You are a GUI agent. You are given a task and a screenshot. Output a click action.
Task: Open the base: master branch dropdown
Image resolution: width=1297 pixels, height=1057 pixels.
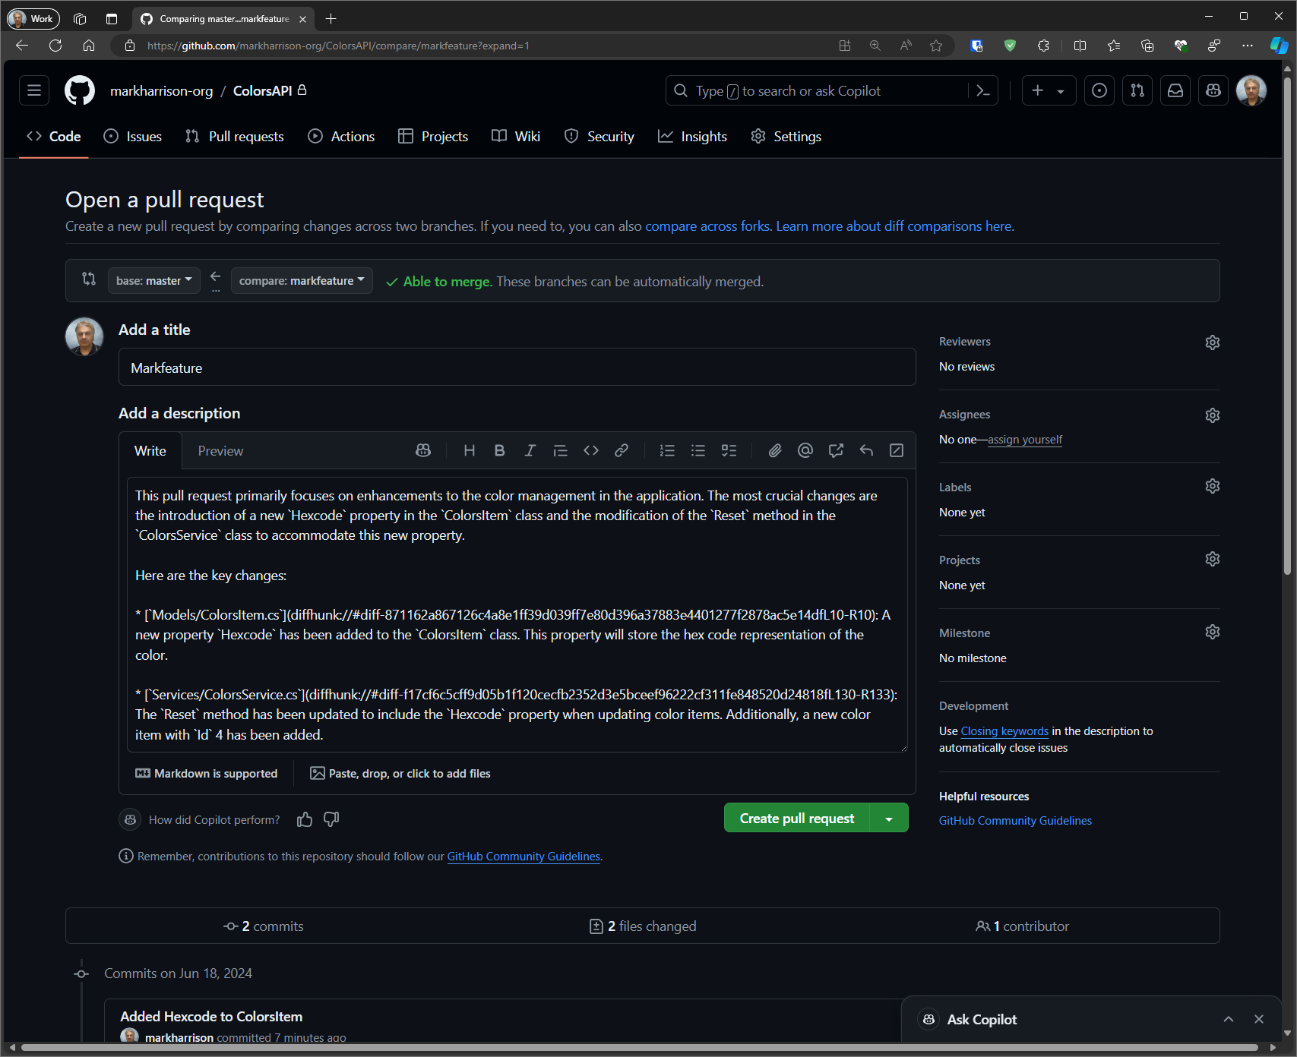pyautogui.click(x=153, y=281)
